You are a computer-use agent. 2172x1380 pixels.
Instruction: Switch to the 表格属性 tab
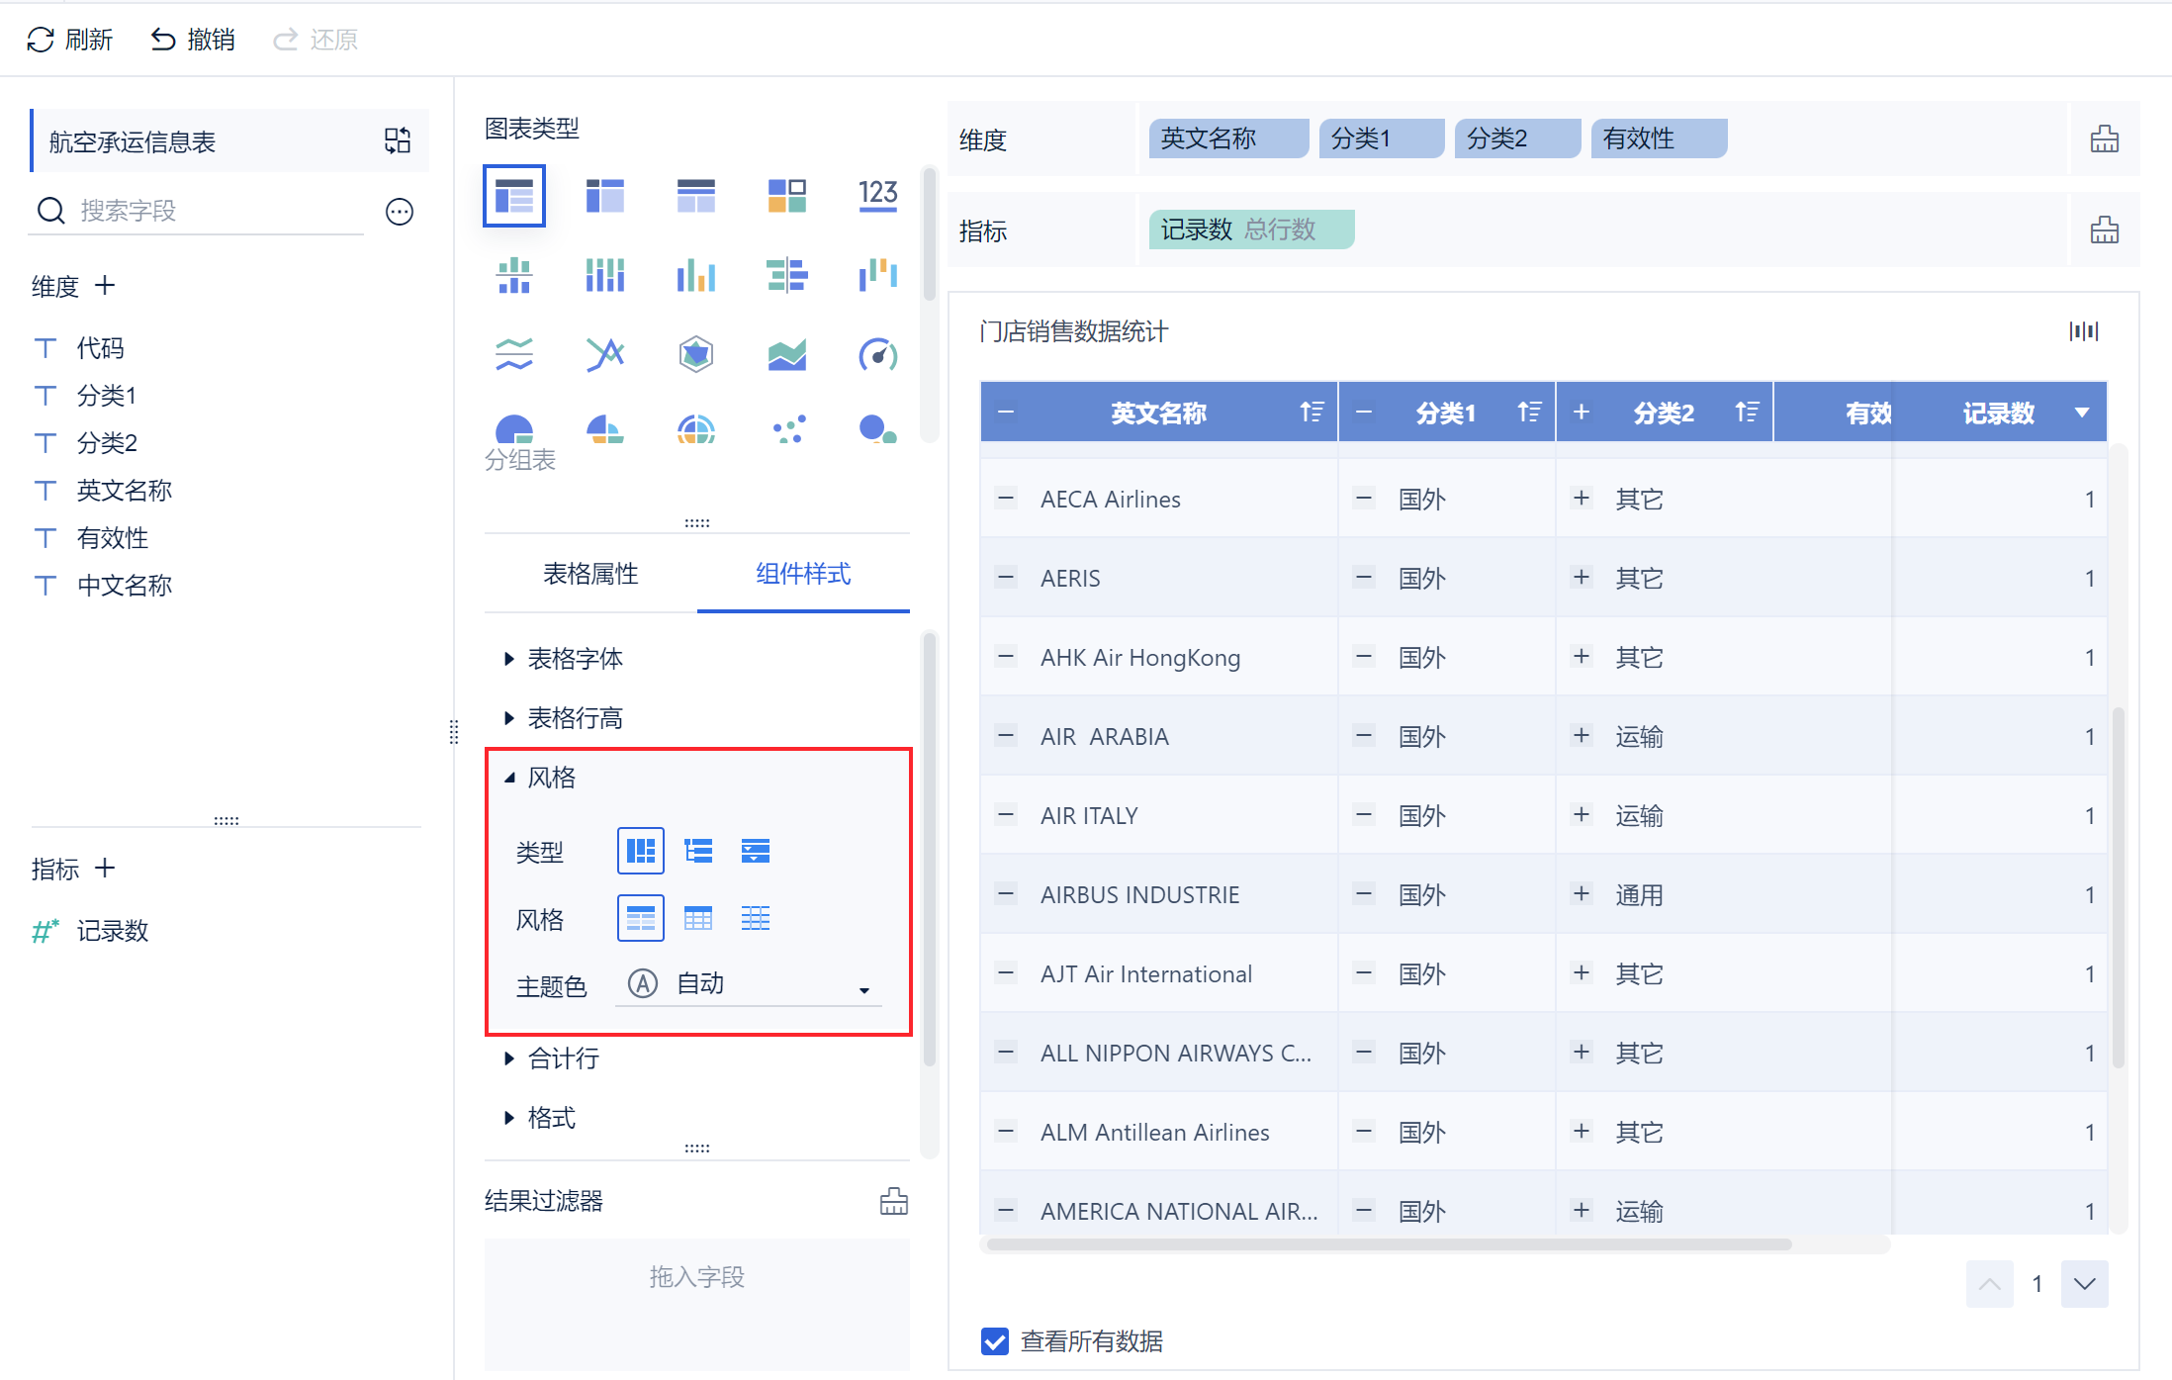[x=590, y=574]
